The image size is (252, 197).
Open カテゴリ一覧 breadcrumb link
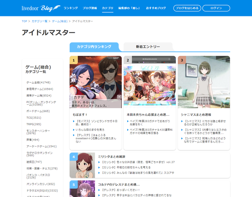tap(39, 21)
